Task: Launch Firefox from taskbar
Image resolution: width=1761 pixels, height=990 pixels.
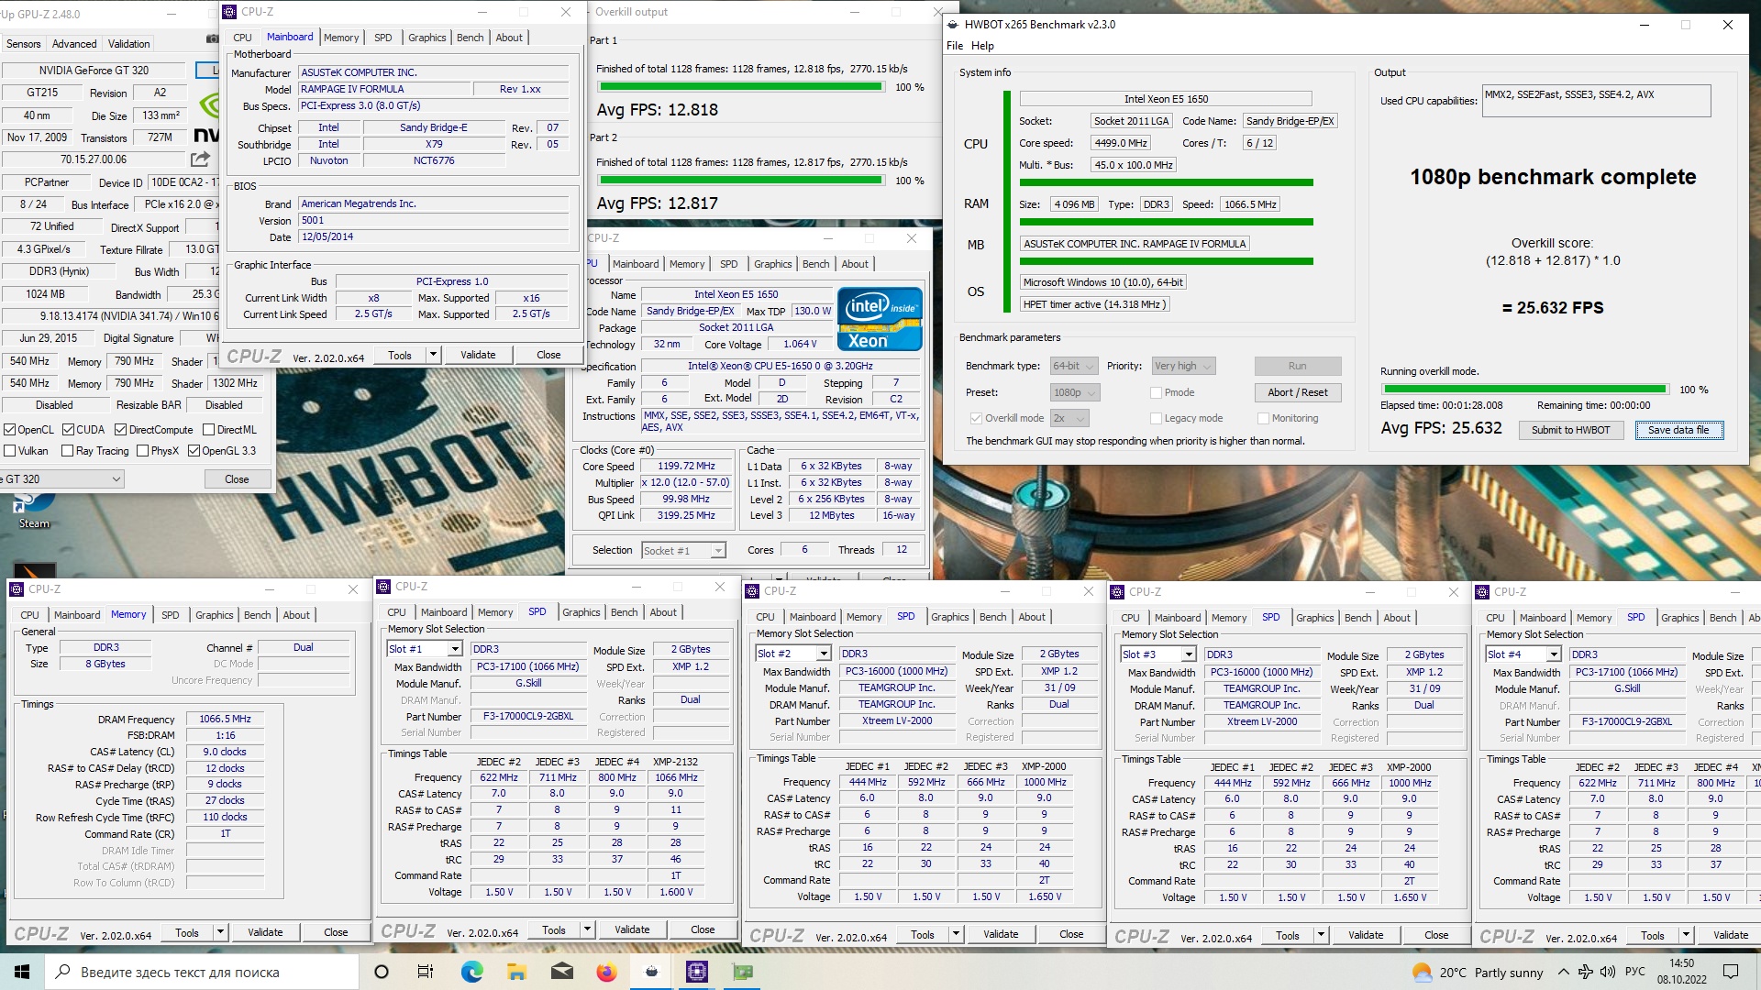Action: pos(606,972)
